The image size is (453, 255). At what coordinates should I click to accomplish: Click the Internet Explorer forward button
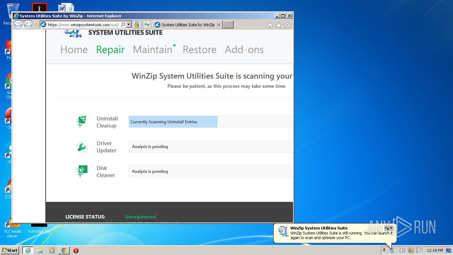(28, 24)
